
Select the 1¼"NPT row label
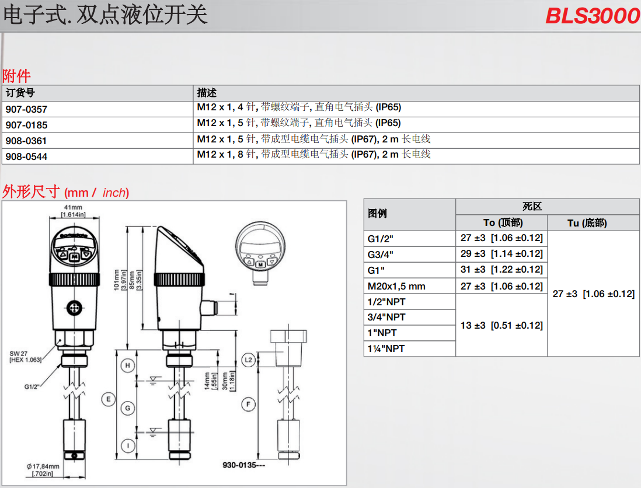pyautogui.click(x=386, y=348)
